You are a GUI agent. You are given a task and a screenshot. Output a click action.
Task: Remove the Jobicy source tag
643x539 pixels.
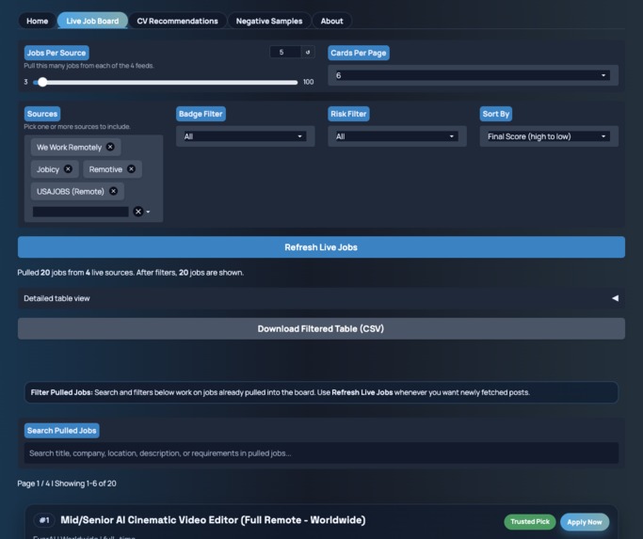point(68,169)
